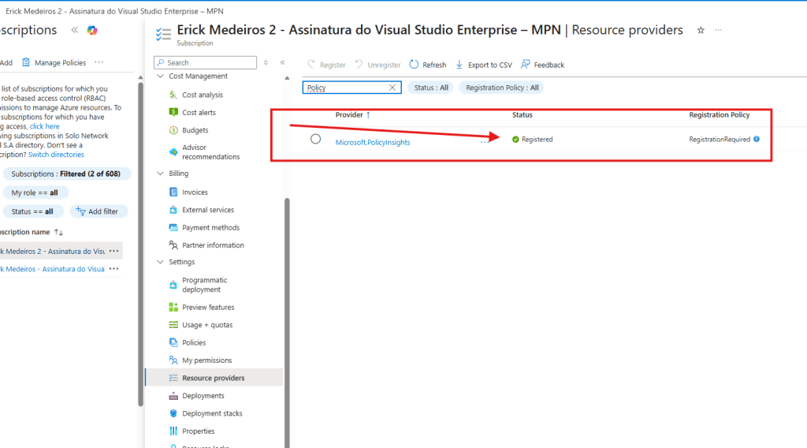Collapse the Settings section in sidebar
Screen dimensions: 807x448
coord(161,262)
